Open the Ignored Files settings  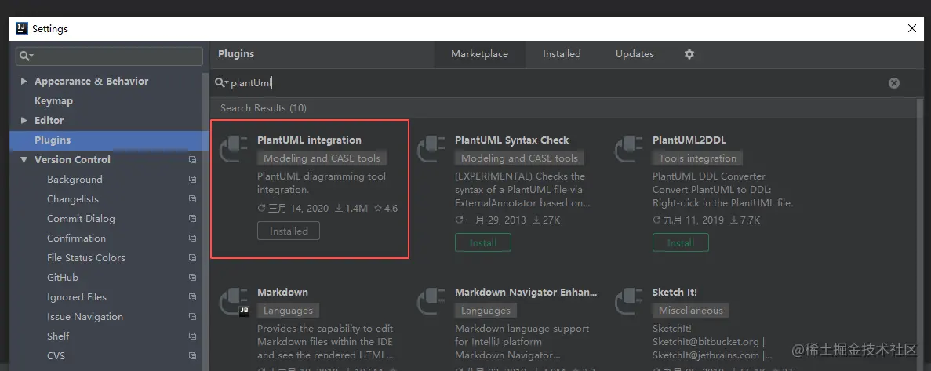pos(77,296)
